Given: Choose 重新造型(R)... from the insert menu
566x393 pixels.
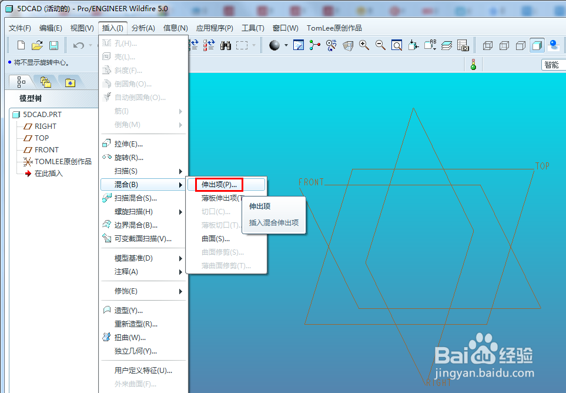Looking at the screenshot, I should click(x=143, y=324).
